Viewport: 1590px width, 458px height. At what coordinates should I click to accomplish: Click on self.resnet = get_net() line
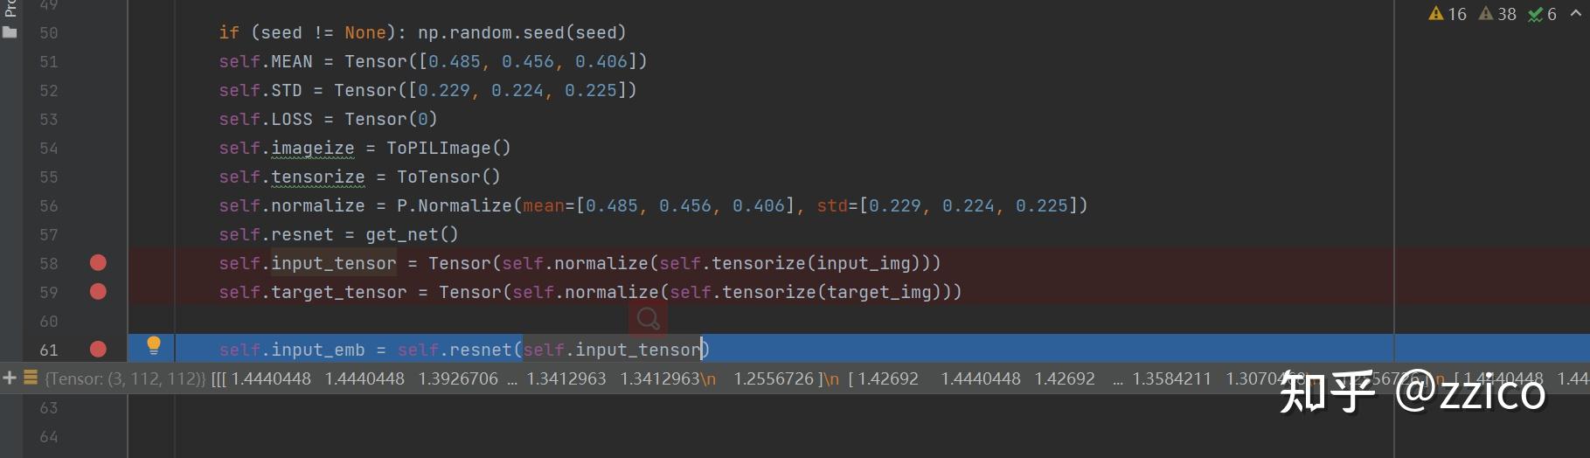[338, 234]
